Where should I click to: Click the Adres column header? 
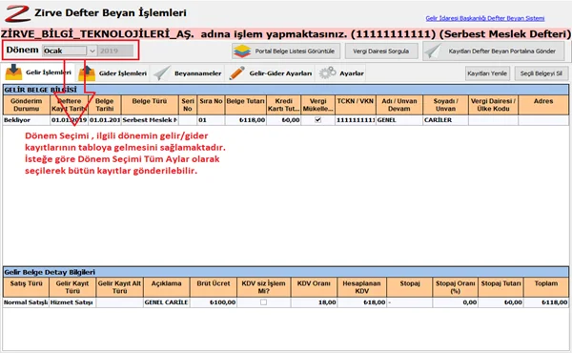point(543,105)
